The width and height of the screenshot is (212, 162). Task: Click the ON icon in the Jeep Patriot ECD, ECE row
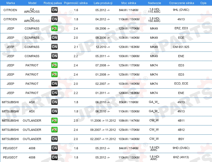54,84
